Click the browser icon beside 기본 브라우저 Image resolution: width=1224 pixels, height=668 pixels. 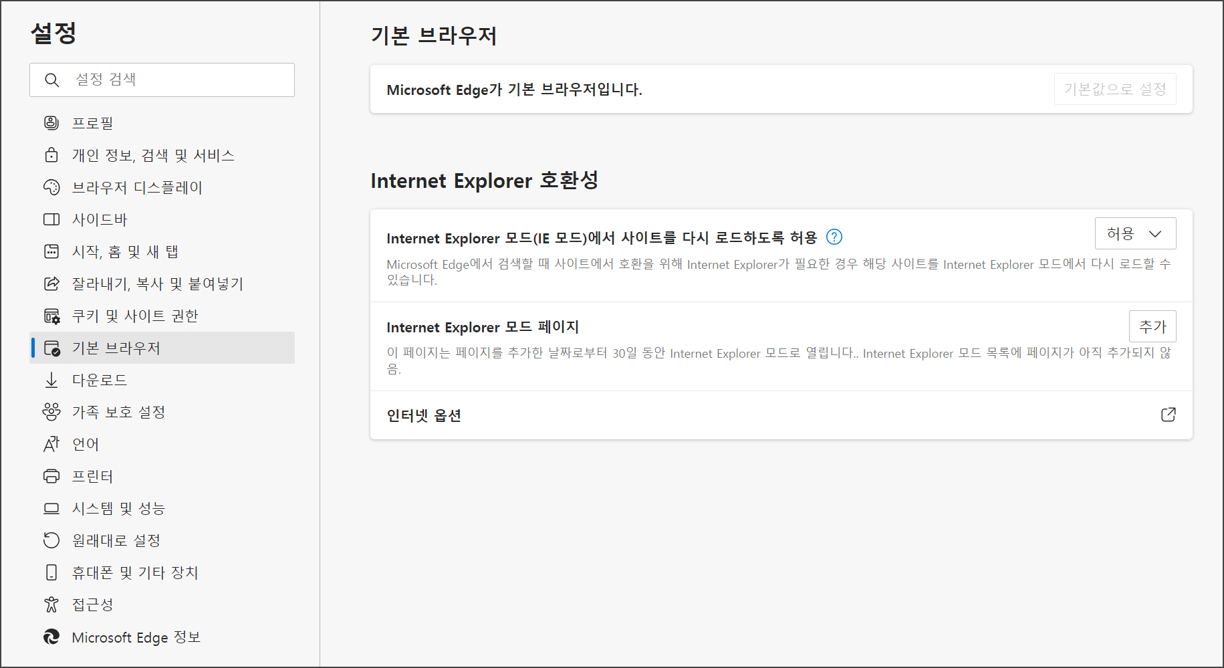tap(51, 348)
